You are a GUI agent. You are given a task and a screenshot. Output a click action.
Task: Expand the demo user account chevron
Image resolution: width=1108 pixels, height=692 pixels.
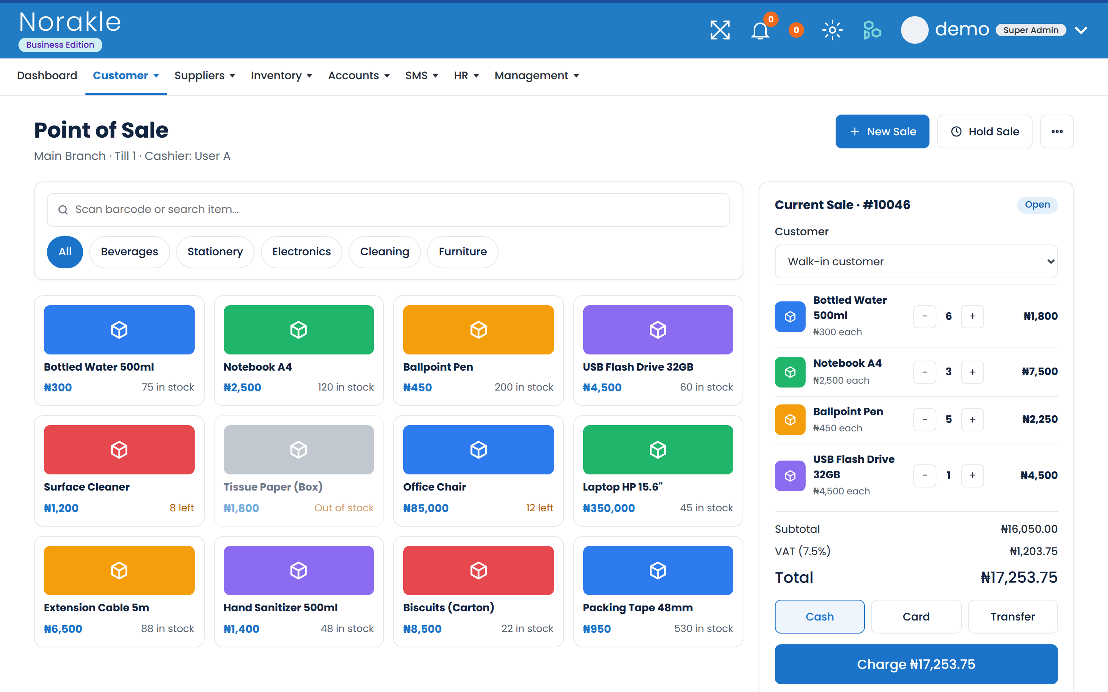pos(1081,30)
